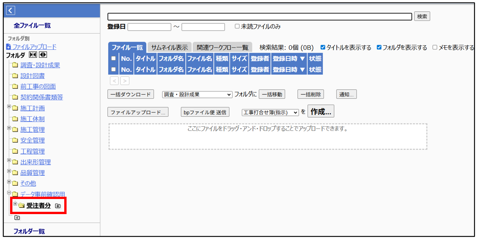
Task: Click the add-folder icon below 受注者分
Action: pyautogui.click(x=17, y=218)
